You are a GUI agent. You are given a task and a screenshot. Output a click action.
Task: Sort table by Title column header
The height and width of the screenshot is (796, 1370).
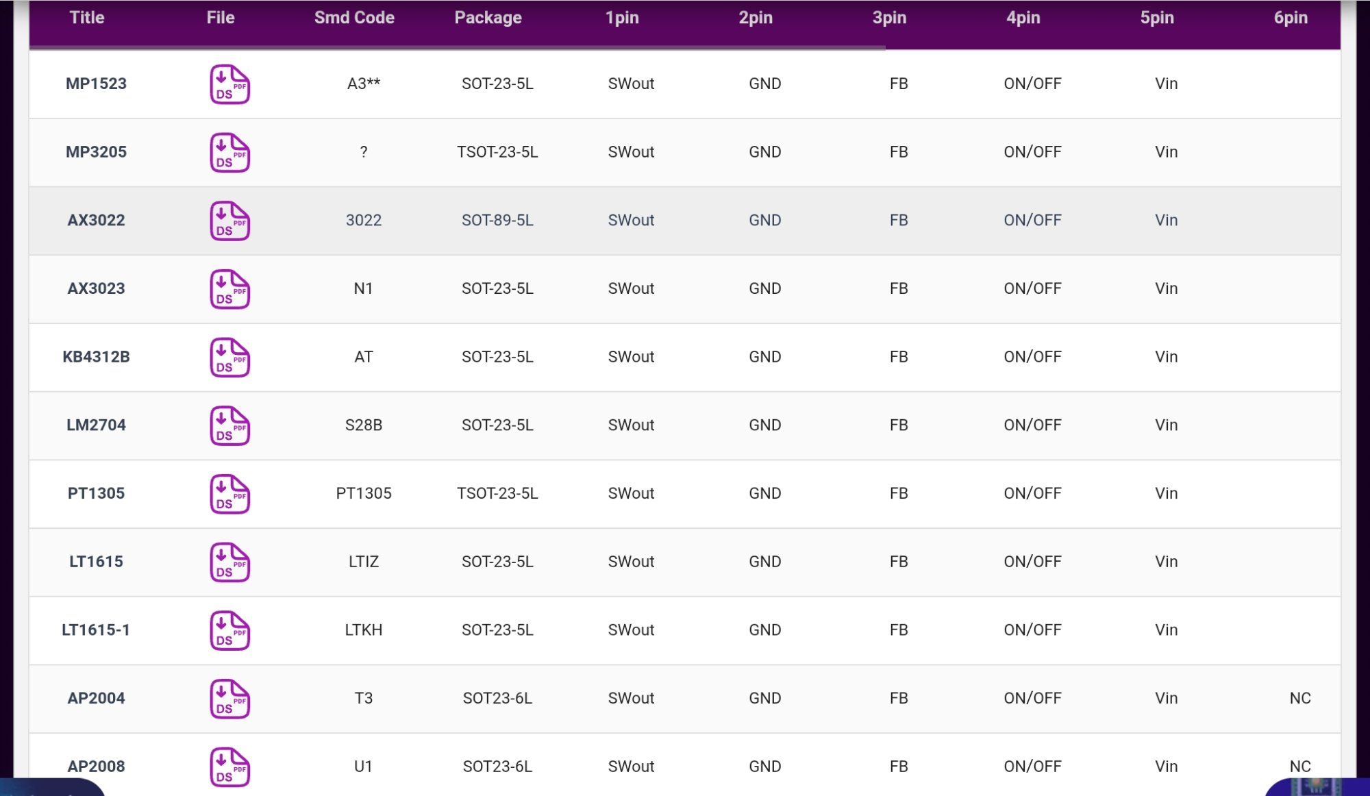tap(87, 18)
